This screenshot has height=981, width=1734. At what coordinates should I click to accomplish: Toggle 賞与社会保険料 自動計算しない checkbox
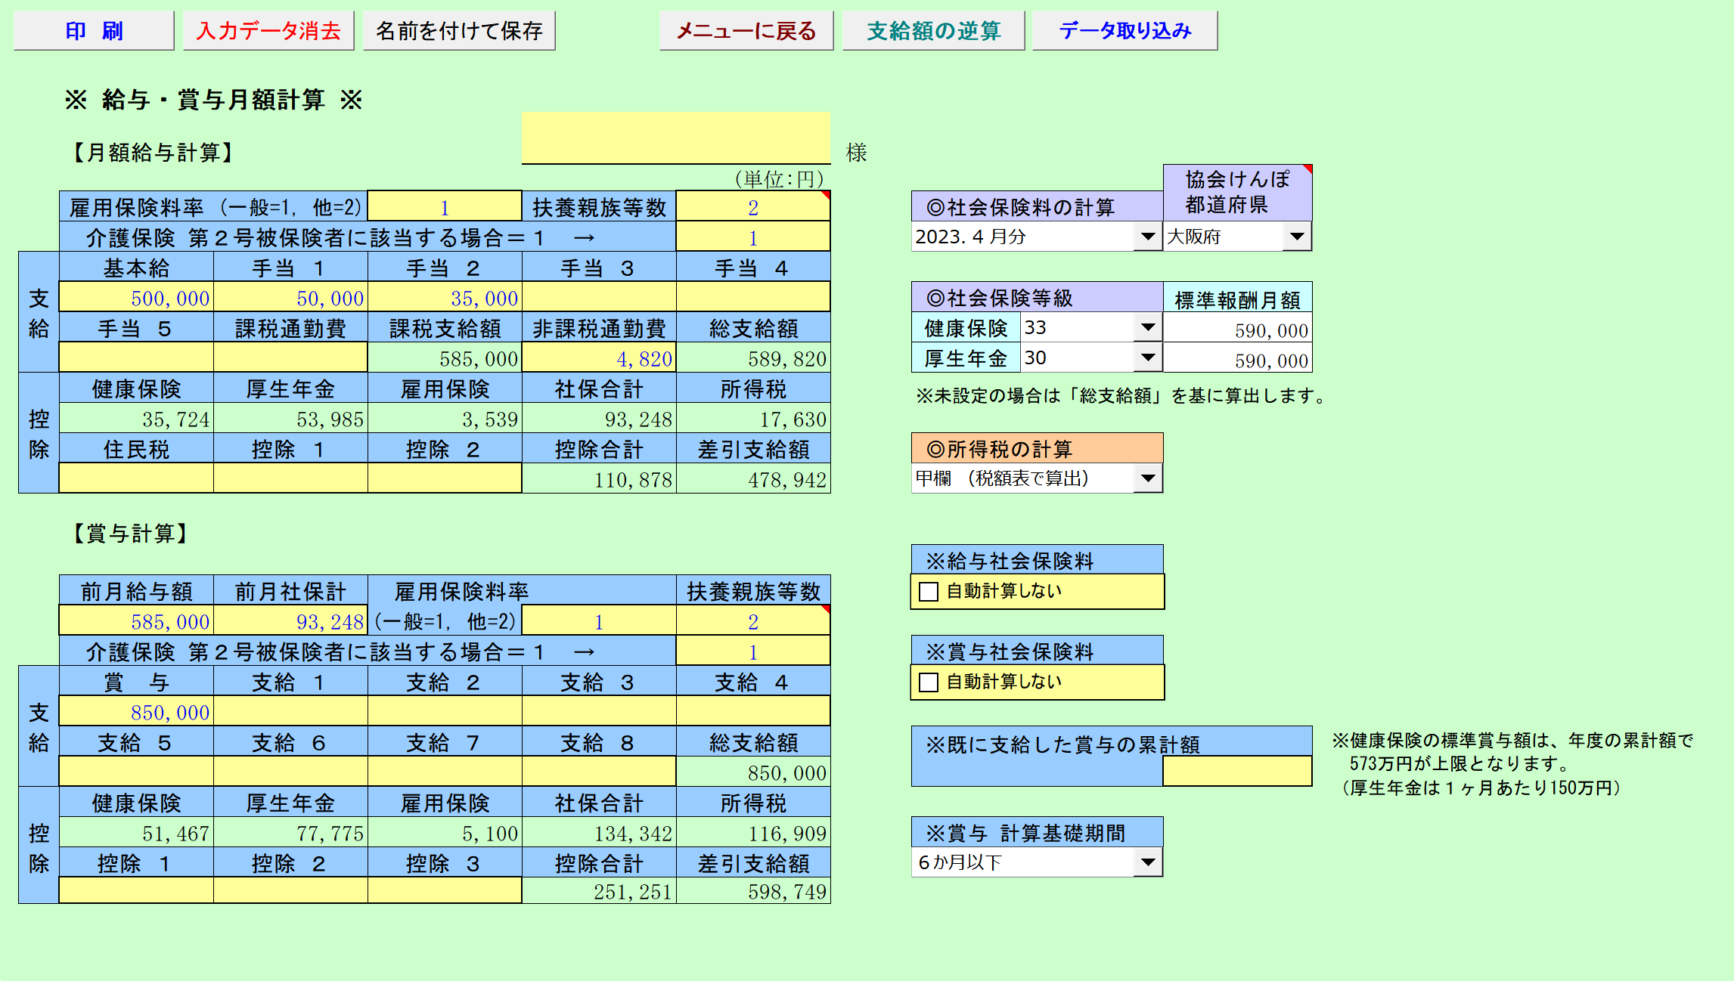(x=929, y=682)
